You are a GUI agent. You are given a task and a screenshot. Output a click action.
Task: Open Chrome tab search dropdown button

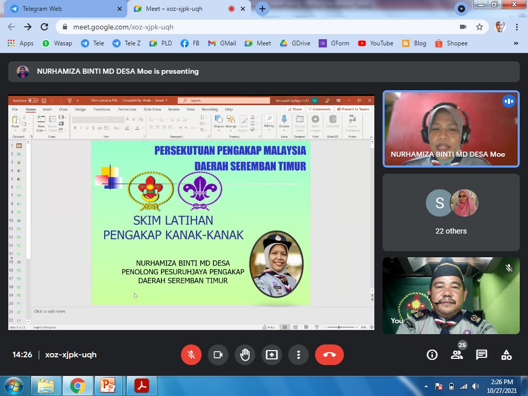(461, 9)
